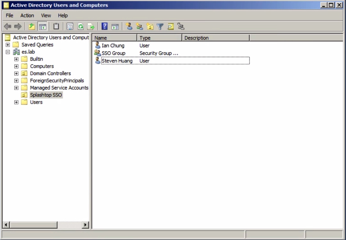Click the Ian Chung user icon

[98, 45]
